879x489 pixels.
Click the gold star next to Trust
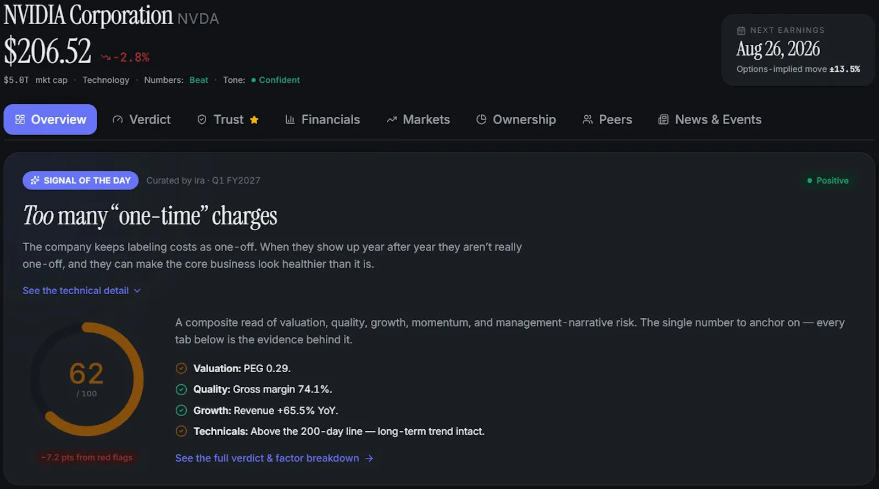coord(254,120)
